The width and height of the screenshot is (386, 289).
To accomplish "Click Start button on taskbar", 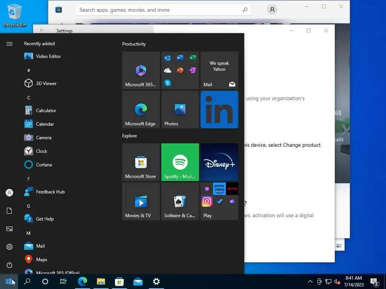I will 9,281.
